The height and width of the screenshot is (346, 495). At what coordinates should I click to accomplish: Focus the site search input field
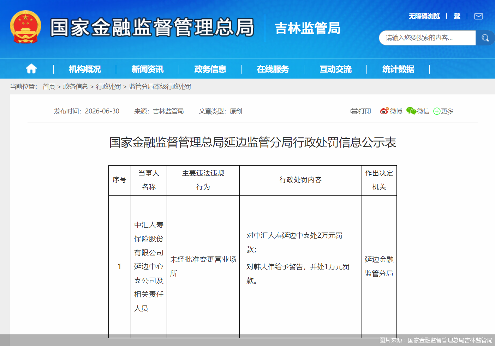click(427, 38)
